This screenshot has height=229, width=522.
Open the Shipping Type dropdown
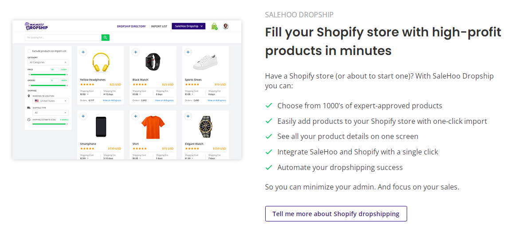click(51, 113)
